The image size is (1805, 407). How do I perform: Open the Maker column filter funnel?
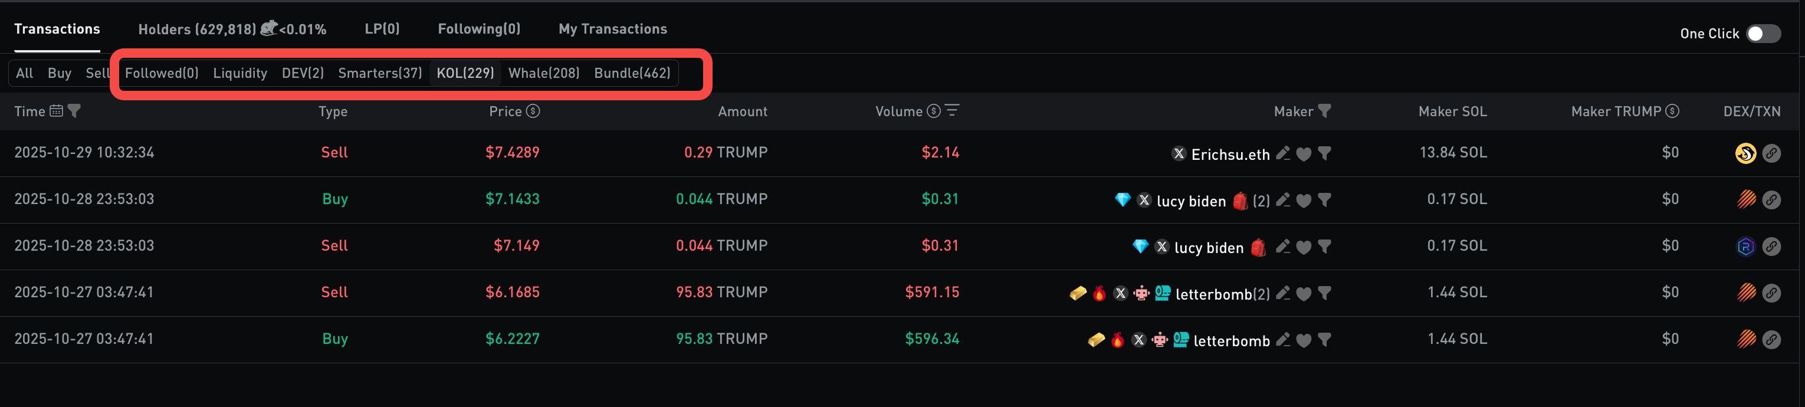point(1324,111)
